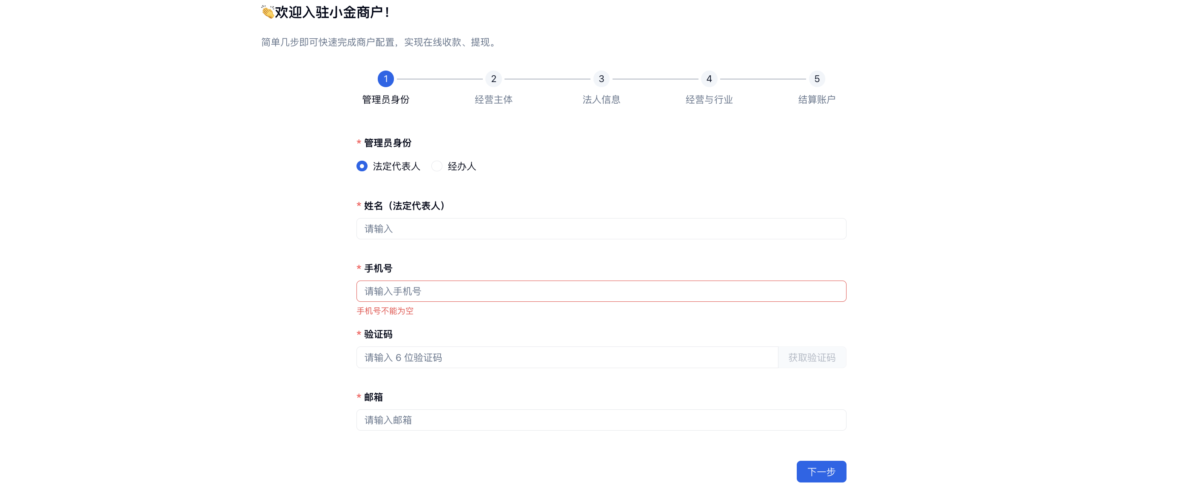
Task: Click step 1 circle in the stepper
Action: click(386, 79)
